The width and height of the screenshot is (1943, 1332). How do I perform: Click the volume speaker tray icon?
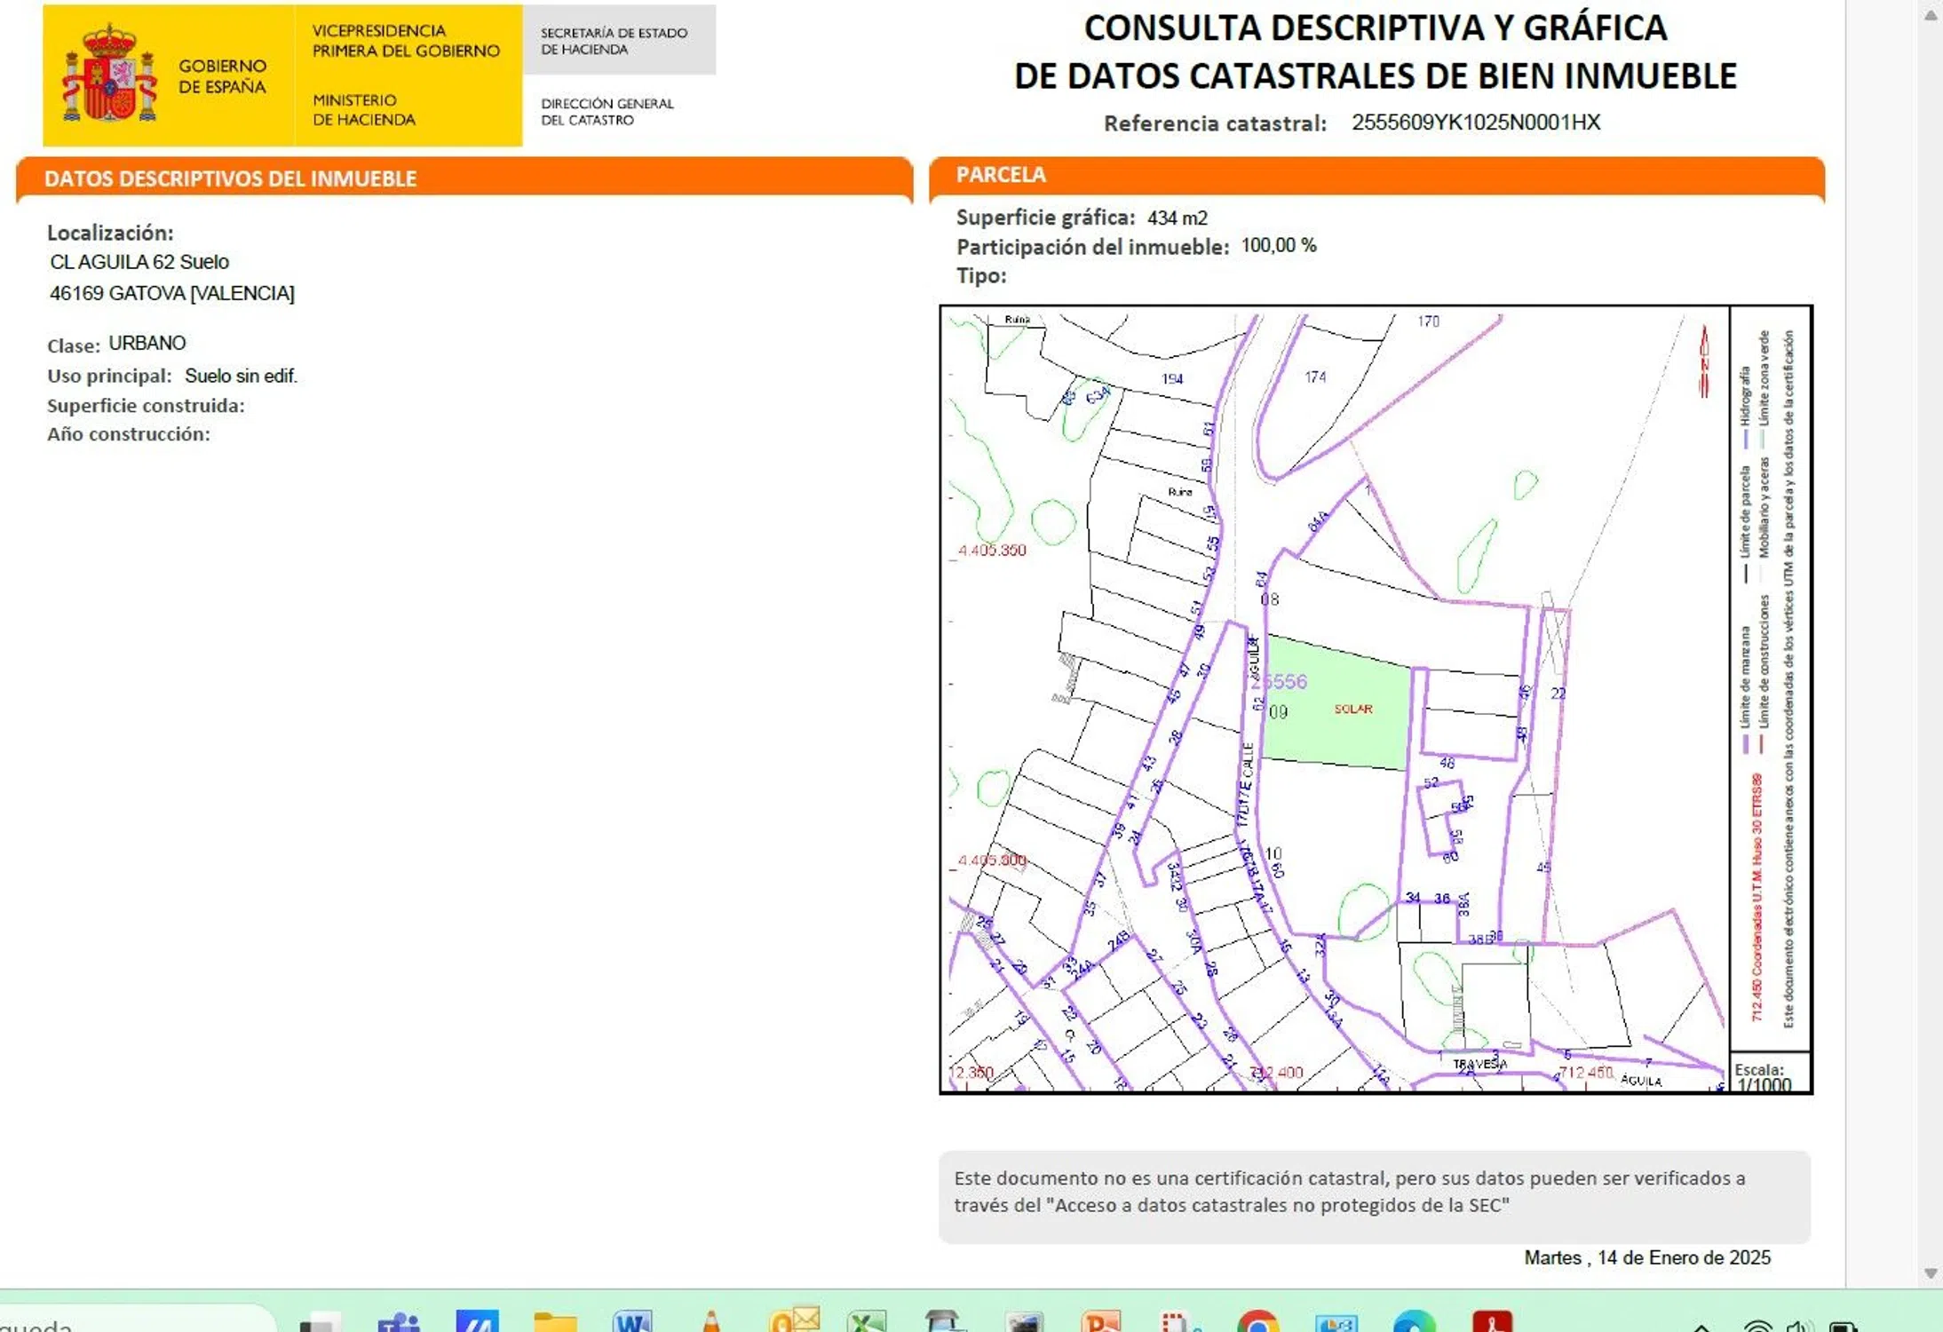point(1799,1326)
